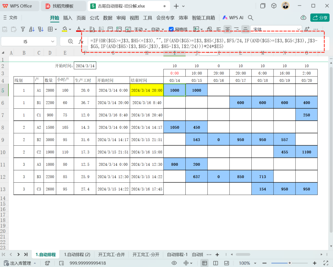The image size is (333, 267).
Task: Expand the fill color dropdown arrow
Action: pyautogui.click(x=70, y=29)
